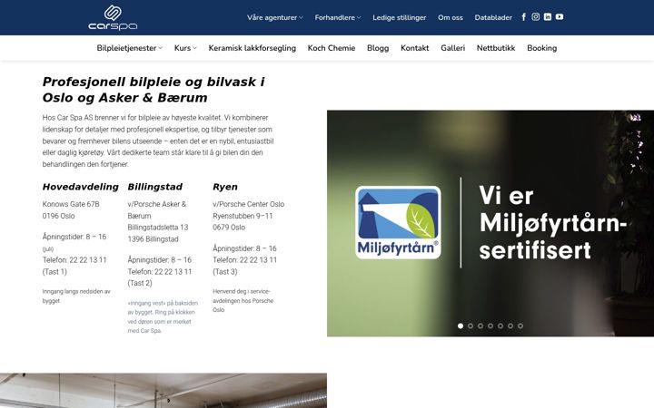Select second slider dot

[x=471, y=326]
